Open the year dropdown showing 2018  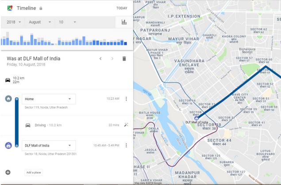click(14, 22)
